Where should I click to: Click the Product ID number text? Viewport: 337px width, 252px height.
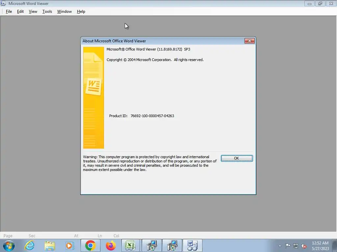tap(152, 116)
